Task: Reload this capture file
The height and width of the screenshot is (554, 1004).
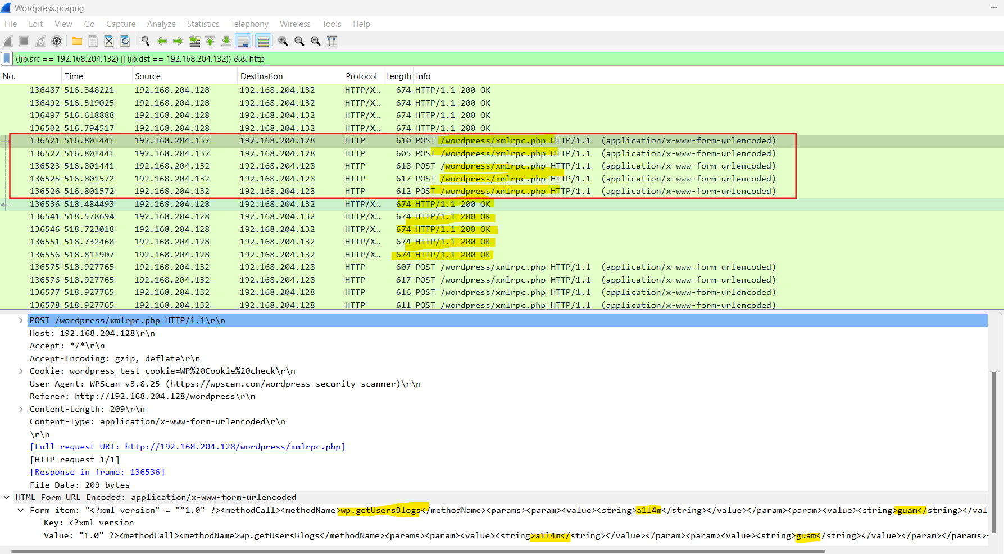Action: 125,41
